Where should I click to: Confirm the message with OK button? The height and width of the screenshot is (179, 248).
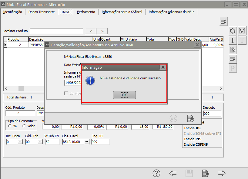(x=124, y=95)
